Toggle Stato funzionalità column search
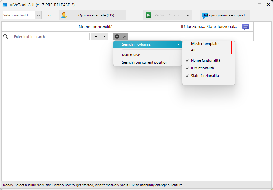 click(205, 75)
